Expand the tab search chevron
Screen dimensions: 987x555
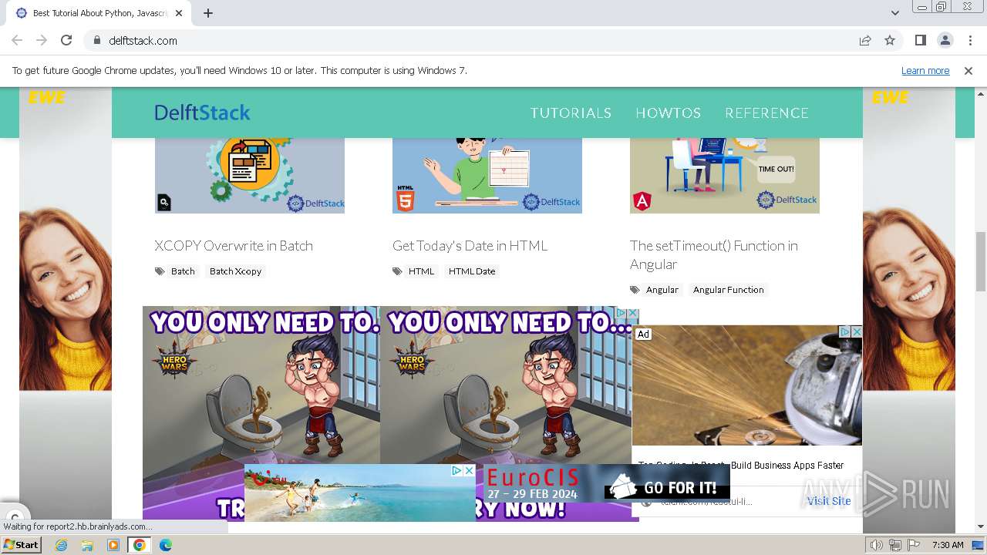(x=895, y=13)
